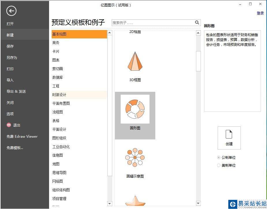
Task: Click 导入 in the sidebar
Action: tap(10, 80)
